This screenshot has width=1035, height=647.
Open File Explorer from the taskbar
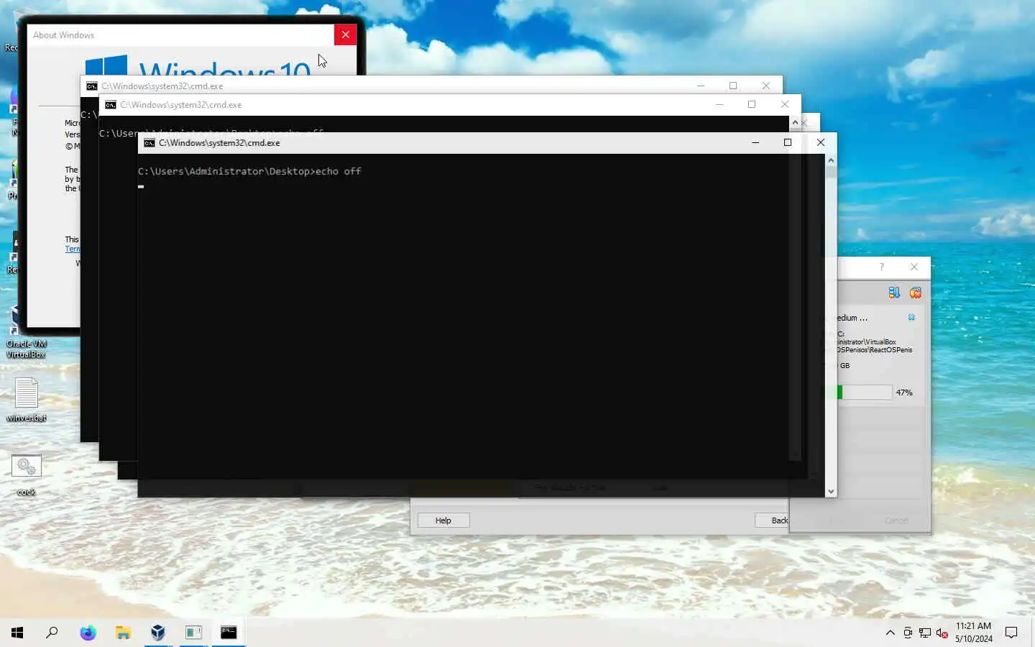click(x=124, y=633)
